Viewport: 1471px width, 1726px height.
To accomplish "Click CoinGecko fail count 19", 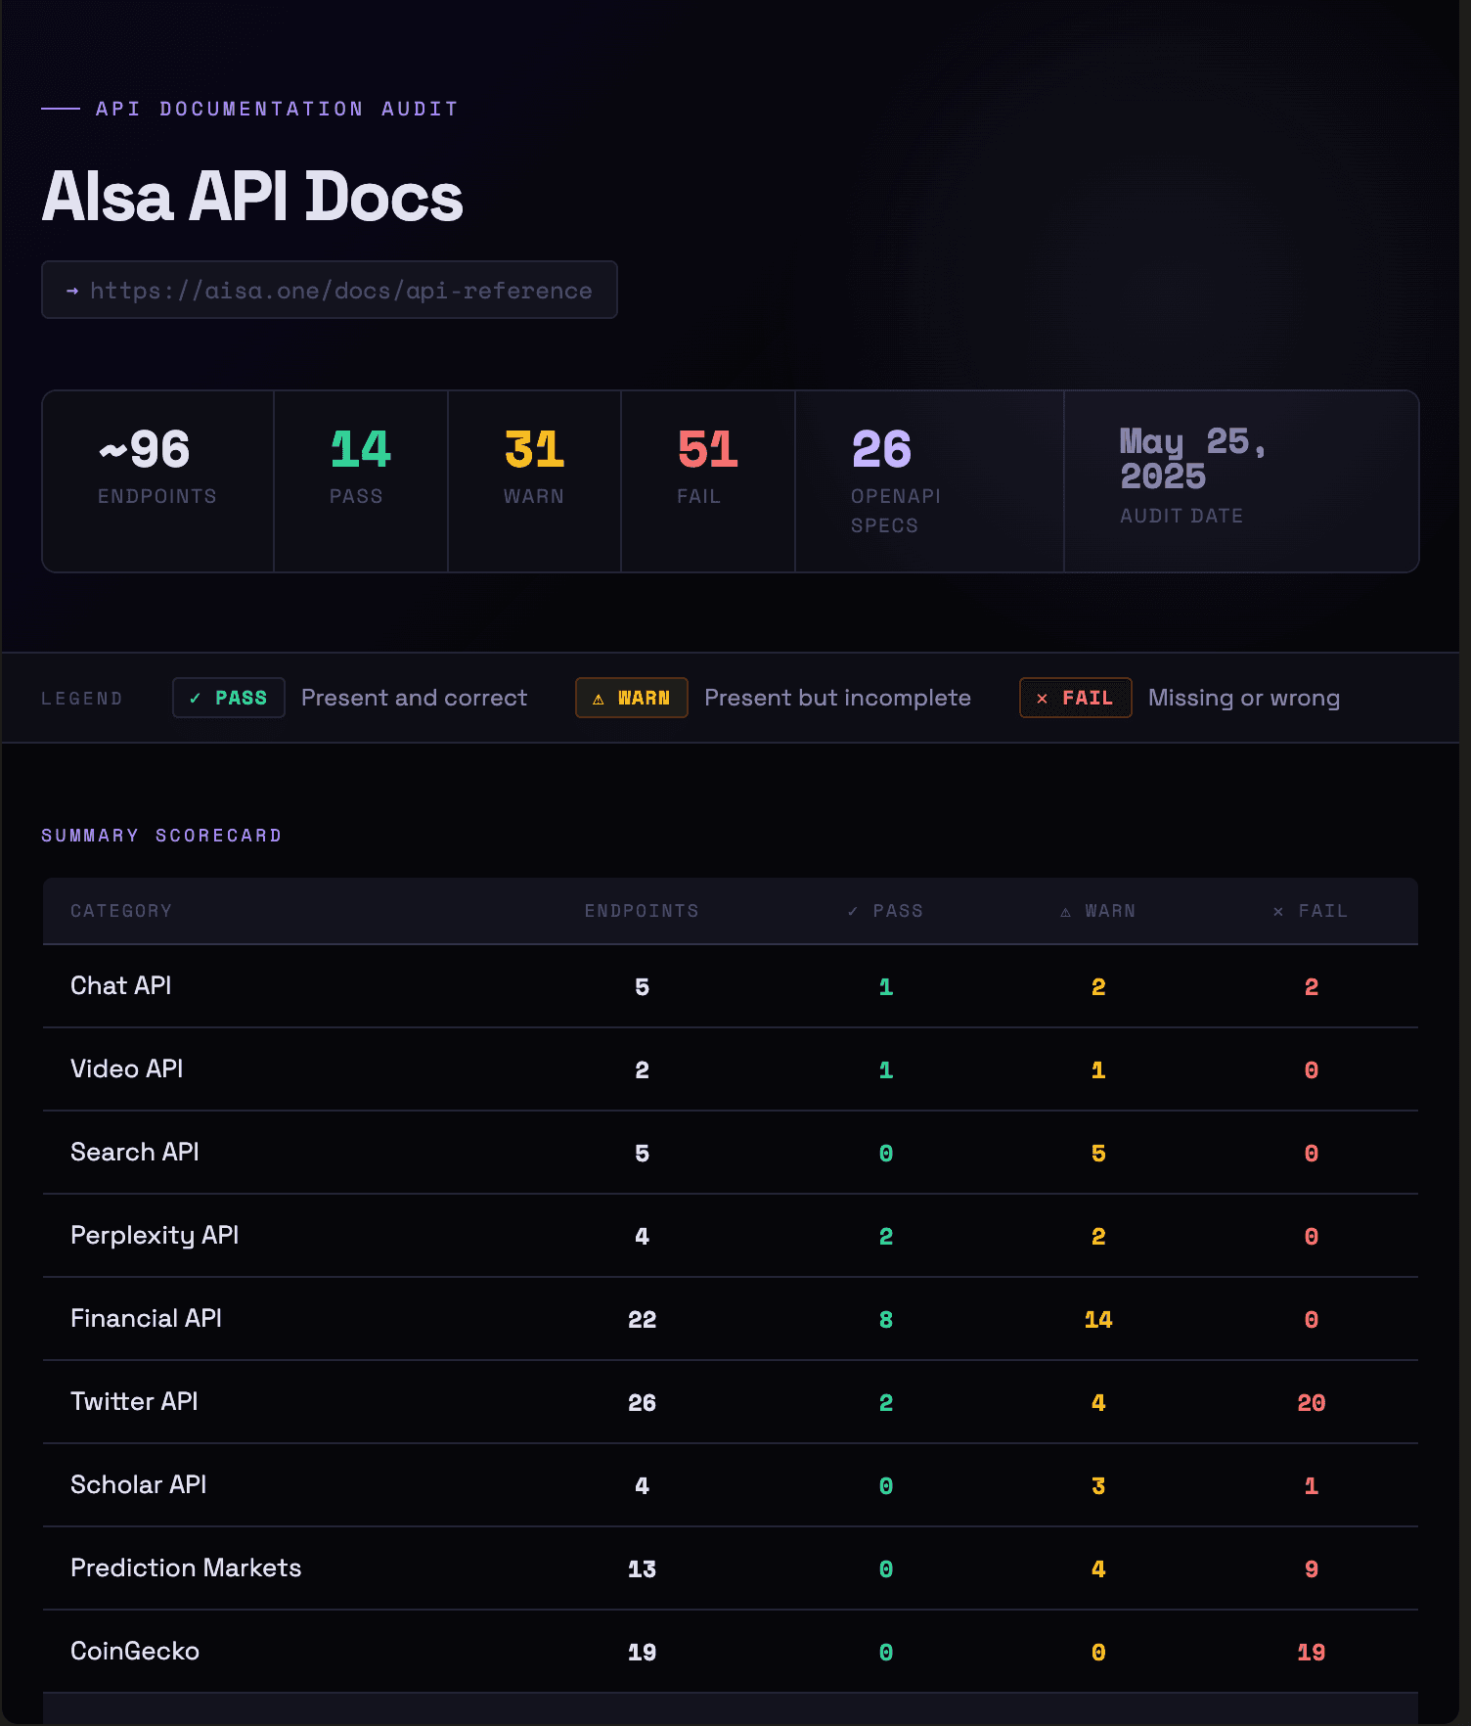I will tap(1312, 1653).
